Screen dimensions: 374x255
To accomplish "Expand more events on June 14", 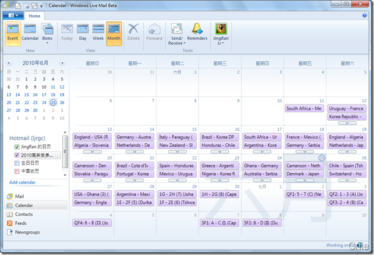I will pyautogui.click(x=135, y=152).
